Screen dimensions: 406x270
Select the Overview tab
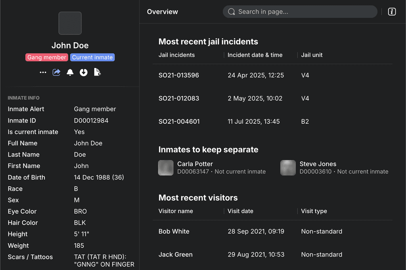[x=162, y=12]
